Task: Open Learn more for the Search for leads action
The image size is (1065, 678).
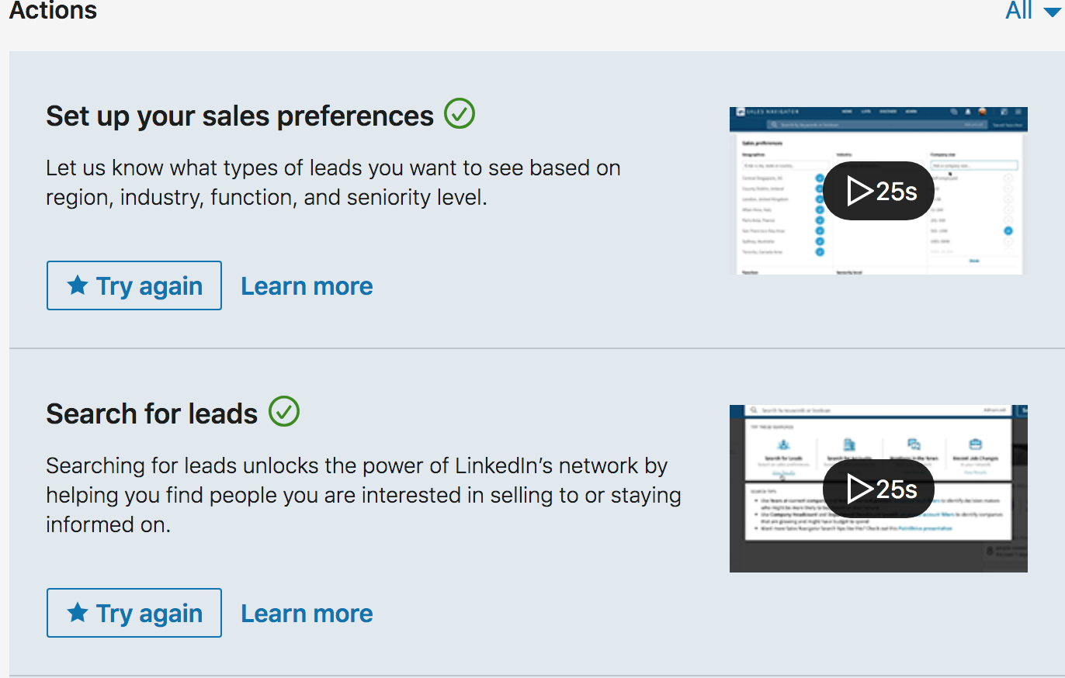Action: pos(307,614)
